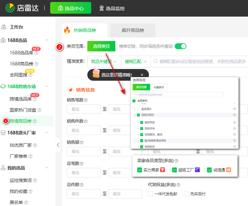The height and width of the screenshot is (206, 248).
Task: Click help icon next to 总笔数
Action: [81, 164]
